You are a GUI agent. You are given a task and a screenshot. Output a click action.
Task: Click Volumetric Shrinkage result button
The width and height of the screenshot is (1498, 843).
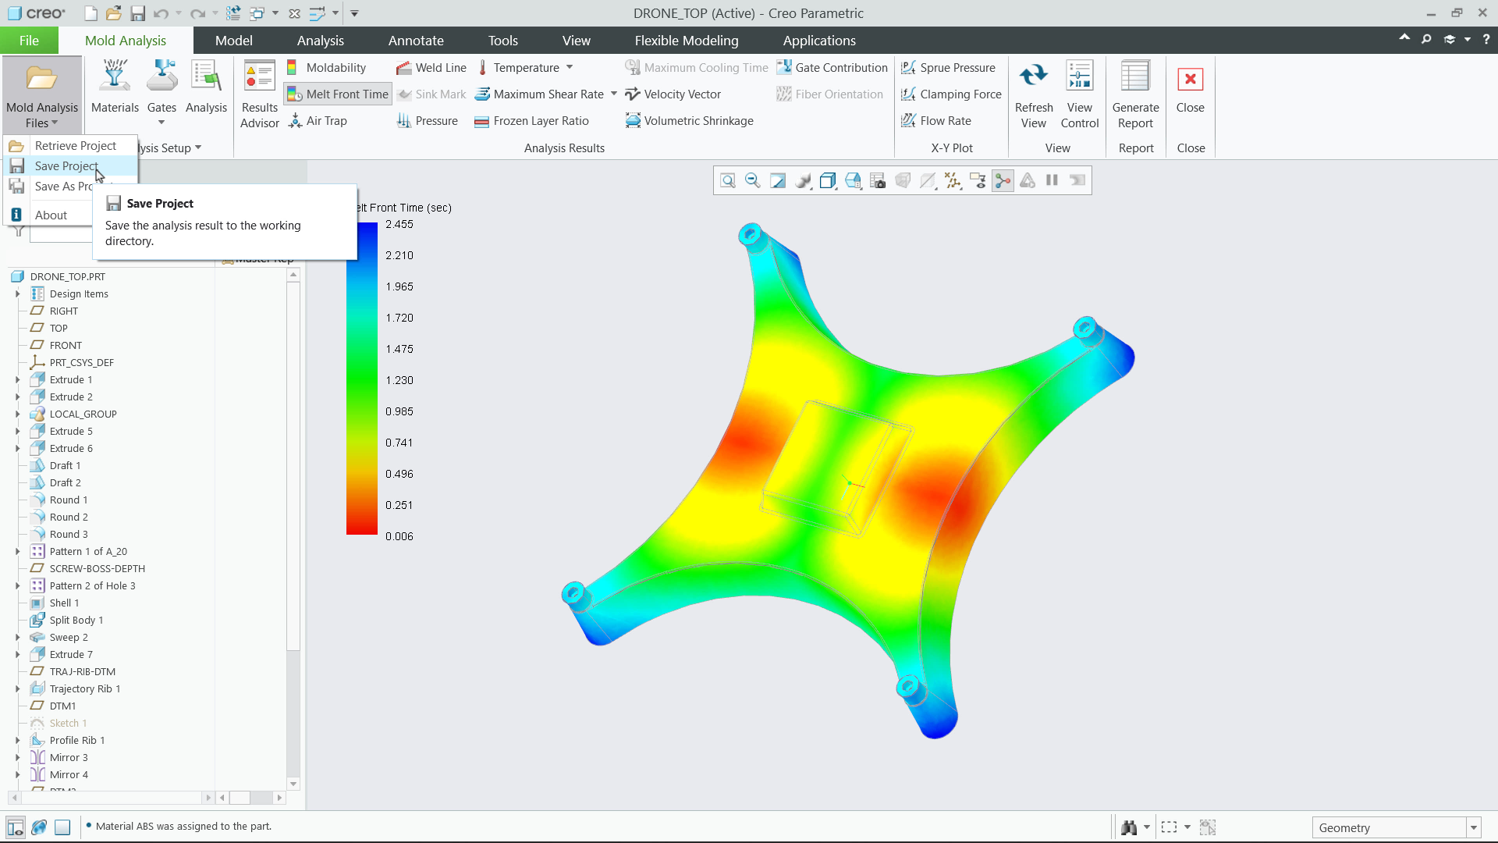pos(690,121)
